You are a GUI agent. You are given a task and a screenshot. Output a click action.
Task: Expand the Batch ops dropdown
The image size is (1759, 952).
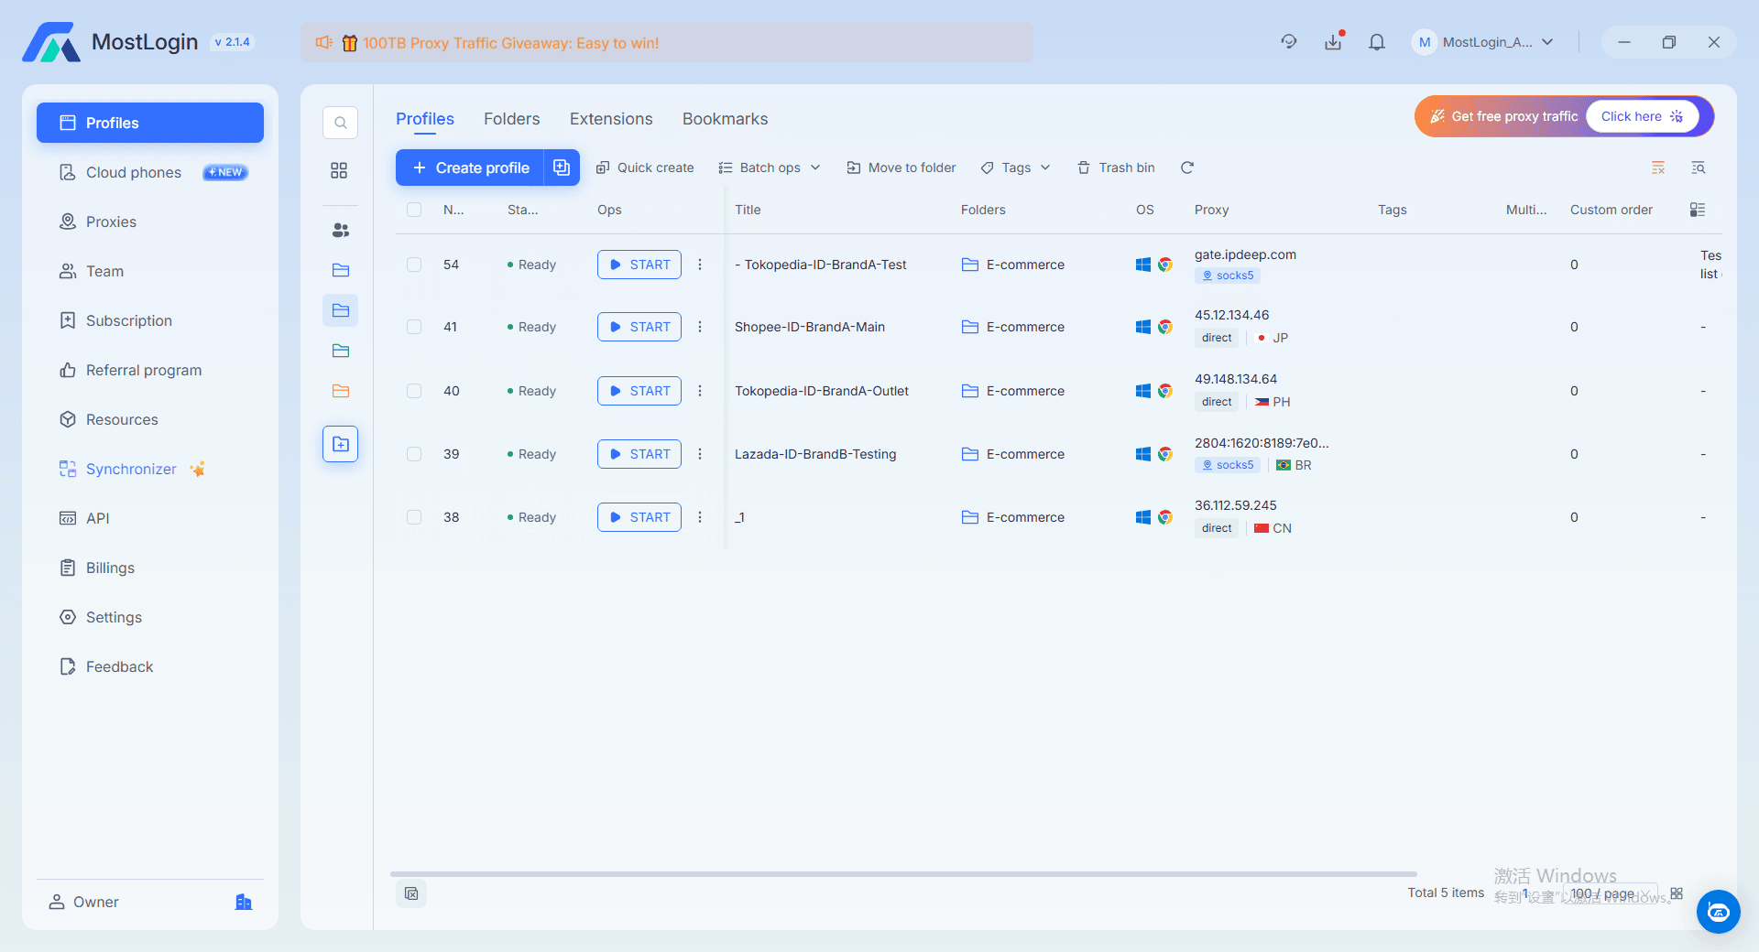point(770,168)
